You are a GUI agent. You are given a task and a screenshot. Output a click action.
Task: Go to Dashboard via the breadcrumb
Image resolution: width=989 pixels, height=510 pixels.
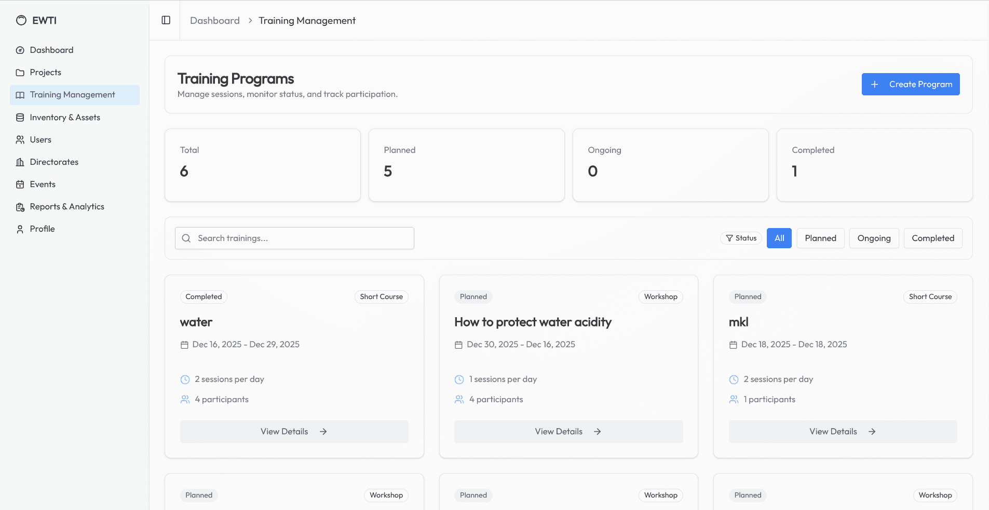214,20
